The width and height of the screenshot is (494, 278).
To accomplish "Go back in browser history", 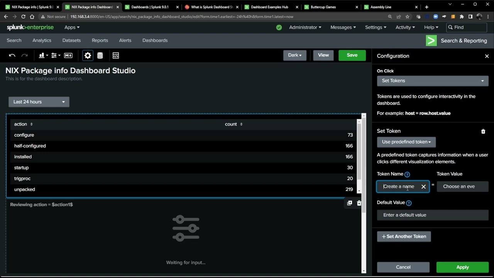I will (x=6, y=17).
